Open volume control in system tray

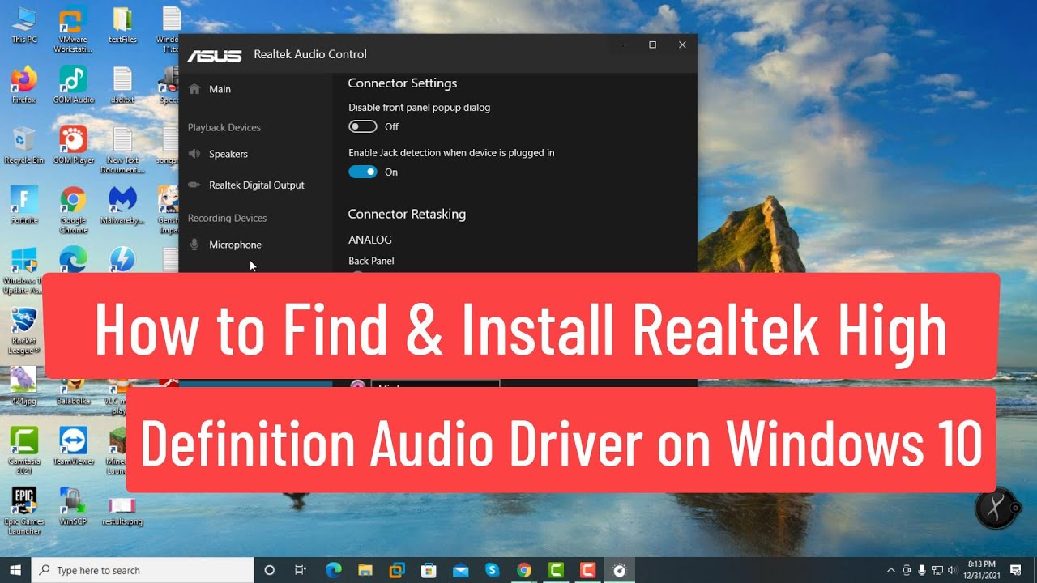coord(953,570)
